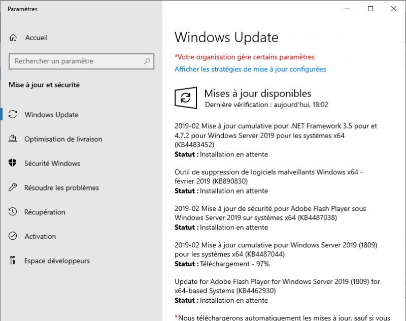The image size is (406, 321).
Task: Click the Rechercher un paramètre input field
Action: 76,61
